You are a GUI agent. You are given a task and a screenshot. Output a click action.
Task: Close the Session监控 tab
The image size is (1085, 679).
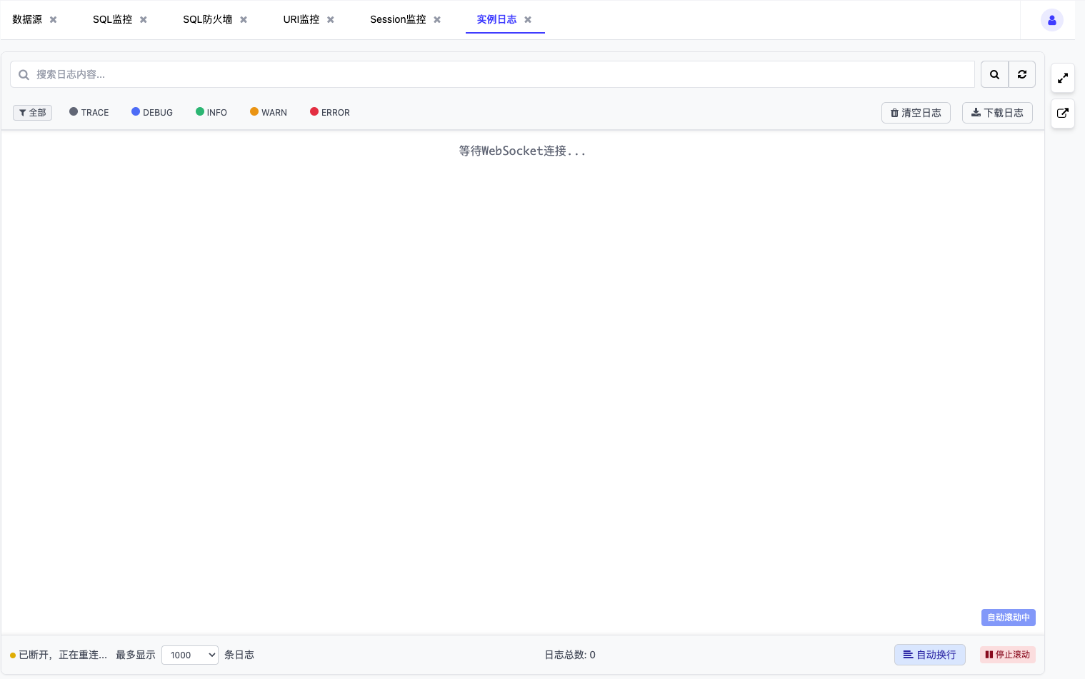tap(436, 19)
